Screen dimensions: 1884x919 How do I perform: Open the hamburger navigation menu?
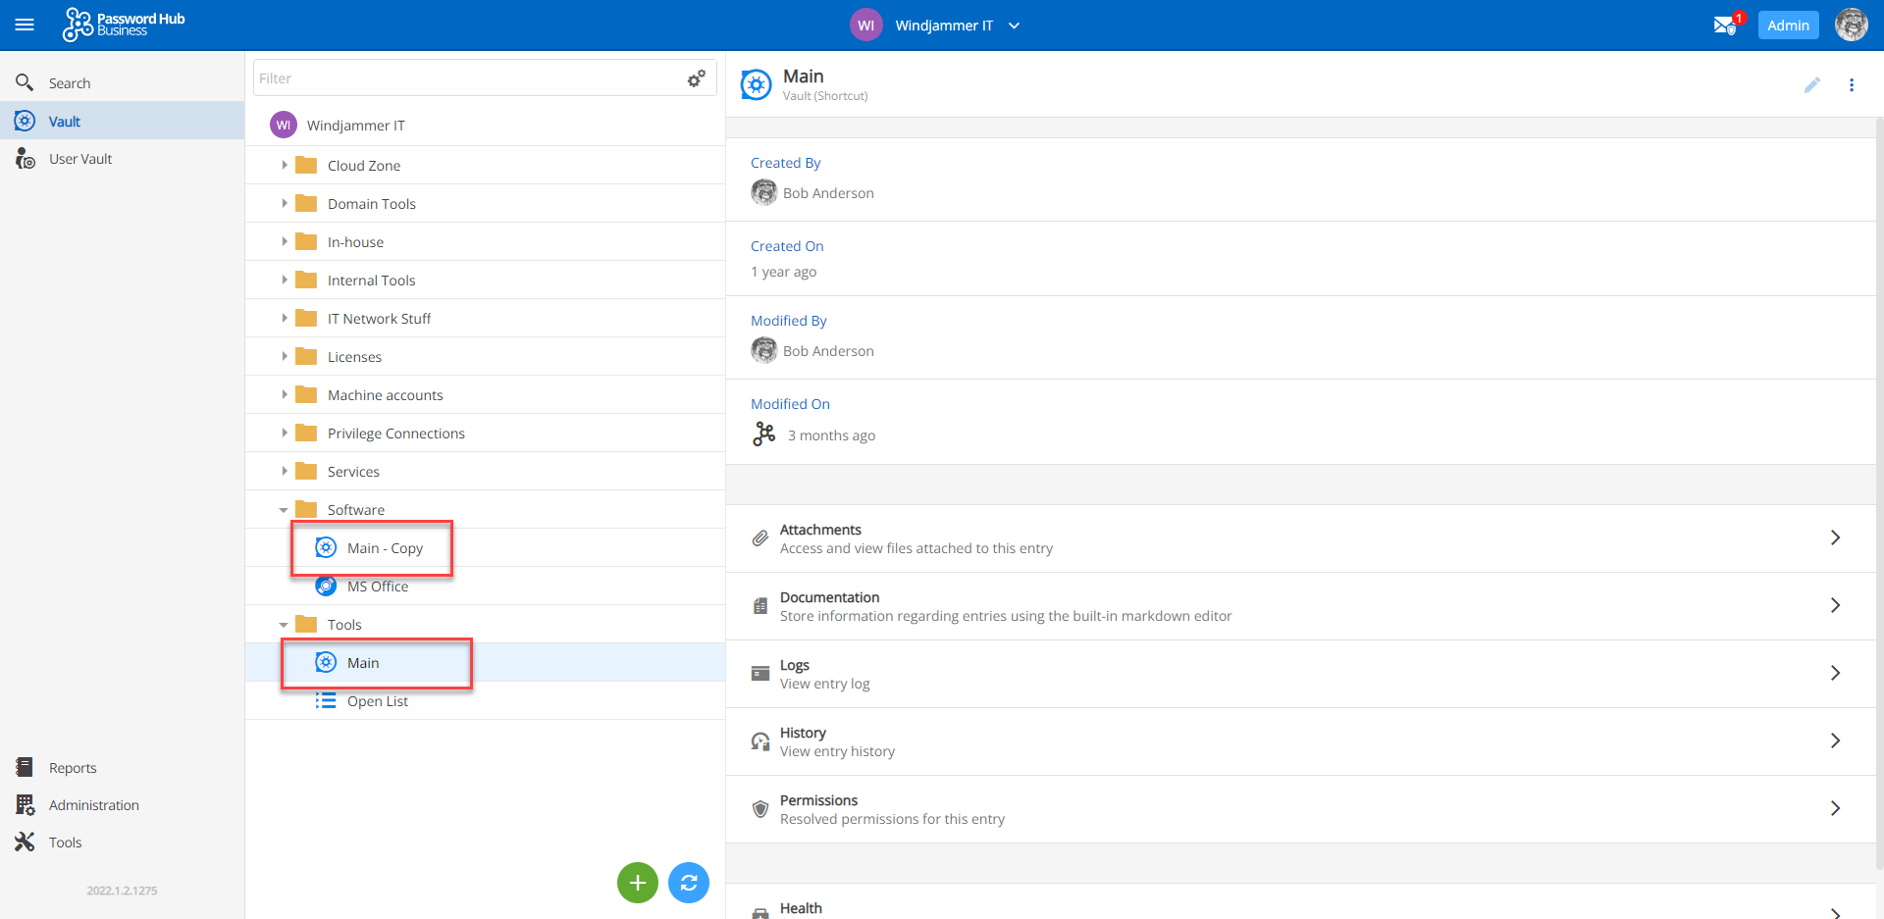25,25
